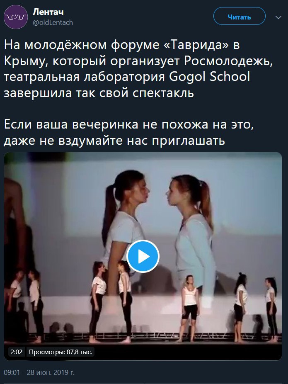The image size is (288, 384).
Task: Click the tweet timestamp 09:01 - 28 июн. 2019
Action: (39, 372)
